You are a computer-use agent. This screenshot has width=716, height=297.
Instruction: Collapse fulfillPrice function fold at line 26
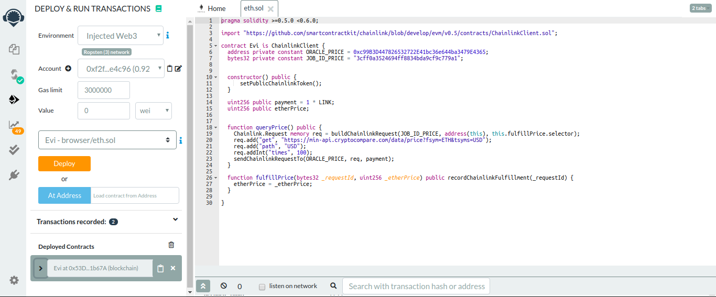(215, 178)
